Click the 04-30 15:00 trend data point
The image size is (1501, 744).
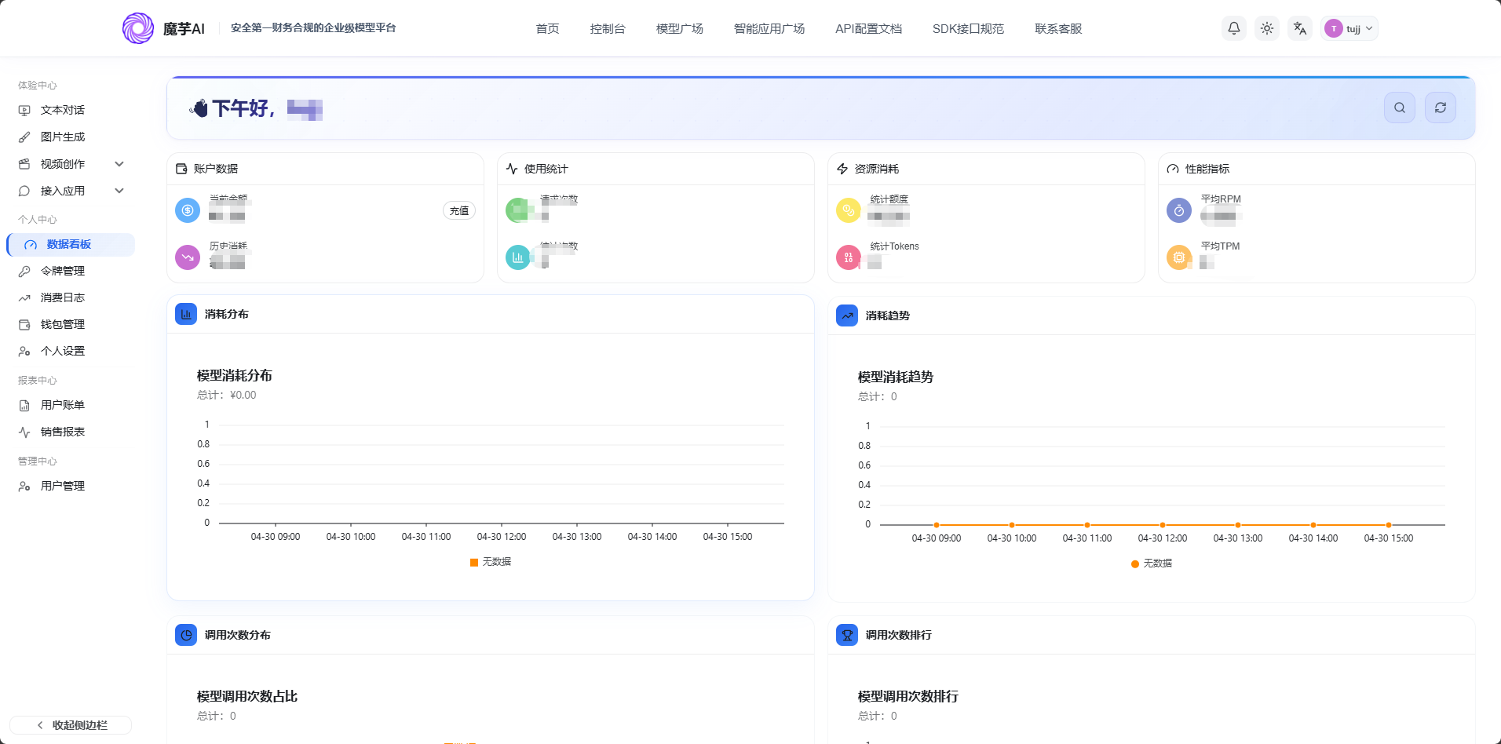click(1389, 525)
